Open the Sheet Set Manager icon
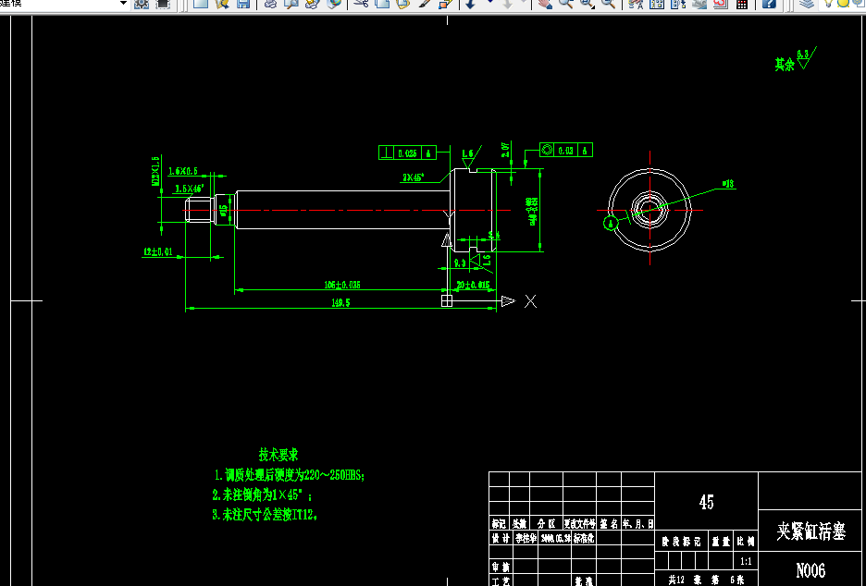The height and width of the screenshot is (586, 866). pos(699,4)
